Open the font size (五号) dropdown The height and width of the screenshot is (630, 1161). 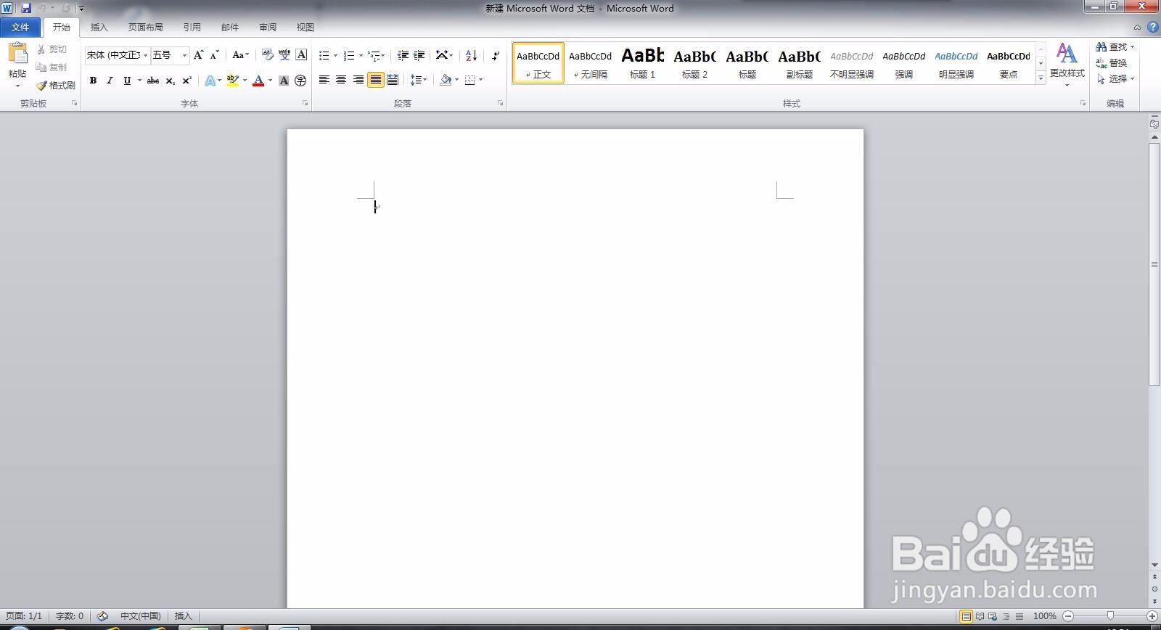click(x=184, y=55)
